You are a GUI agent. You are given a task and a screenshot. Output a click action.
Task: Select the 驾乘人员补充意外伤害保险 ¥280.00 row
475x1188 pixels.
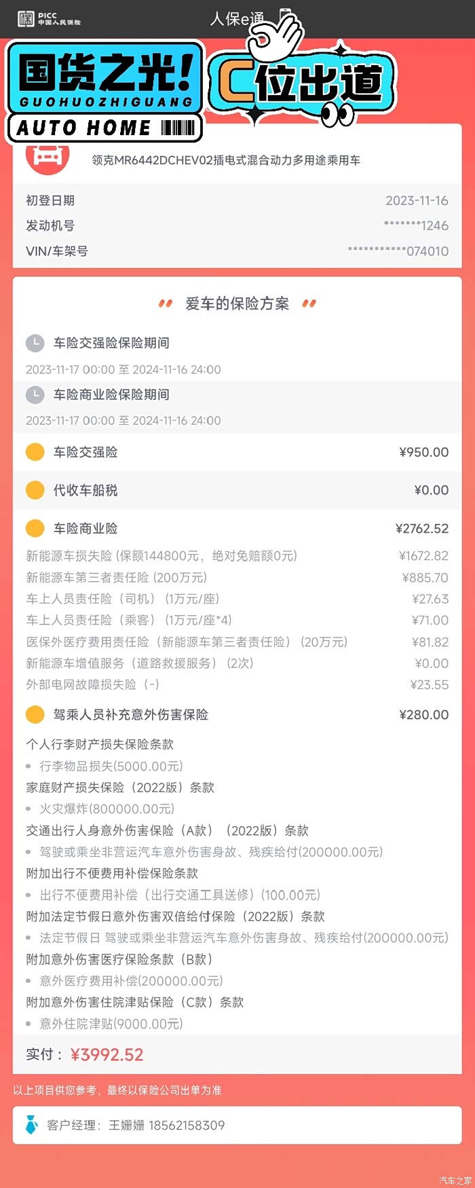[237, 715]
